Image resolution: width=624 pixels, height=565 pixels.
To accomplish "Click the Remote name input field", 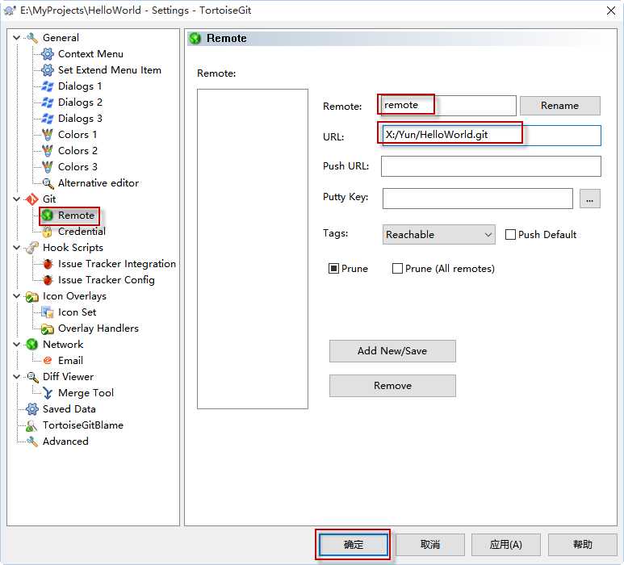I will [x=449, y=106].
